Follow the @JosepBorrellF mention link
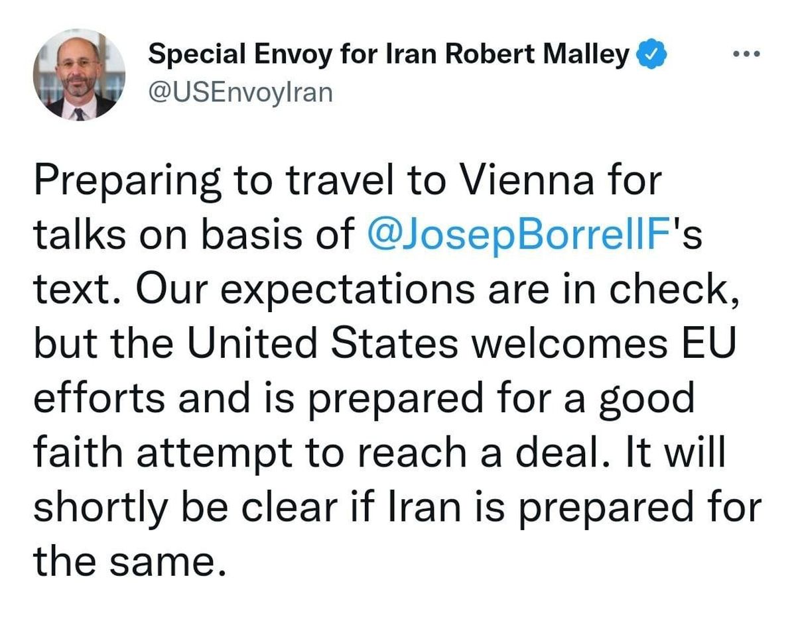796x617 pixels. (515, 236)
